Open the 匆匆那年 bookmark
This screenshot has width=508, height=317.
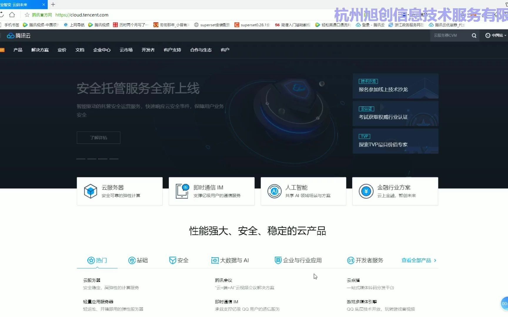[x=172, y=25]
